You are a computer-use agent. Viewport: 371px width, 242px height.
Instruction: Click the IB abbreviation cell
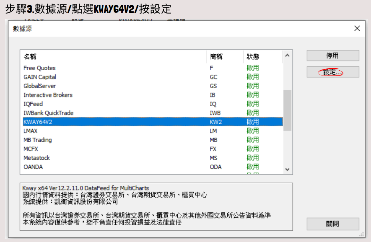click(213, 95)
